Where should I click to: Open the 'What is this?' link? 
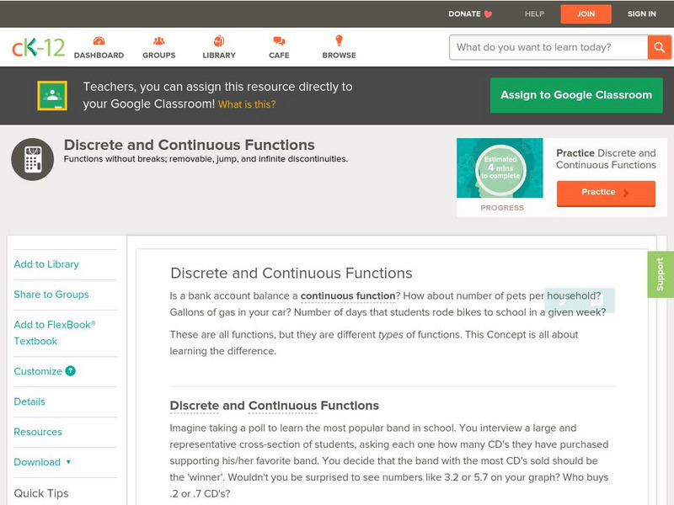tap(247, 104)
